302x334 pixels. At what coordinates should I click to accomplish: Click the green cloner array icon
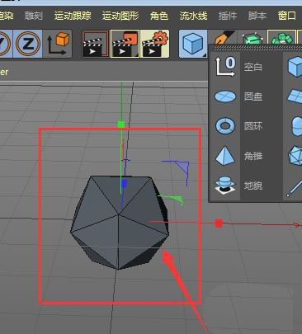[x=281, y=38]
